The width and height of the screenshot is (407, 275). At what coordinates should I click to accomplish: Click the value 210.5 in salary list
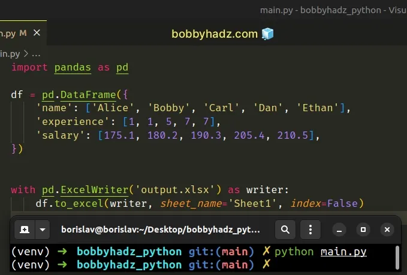[293, 136]
